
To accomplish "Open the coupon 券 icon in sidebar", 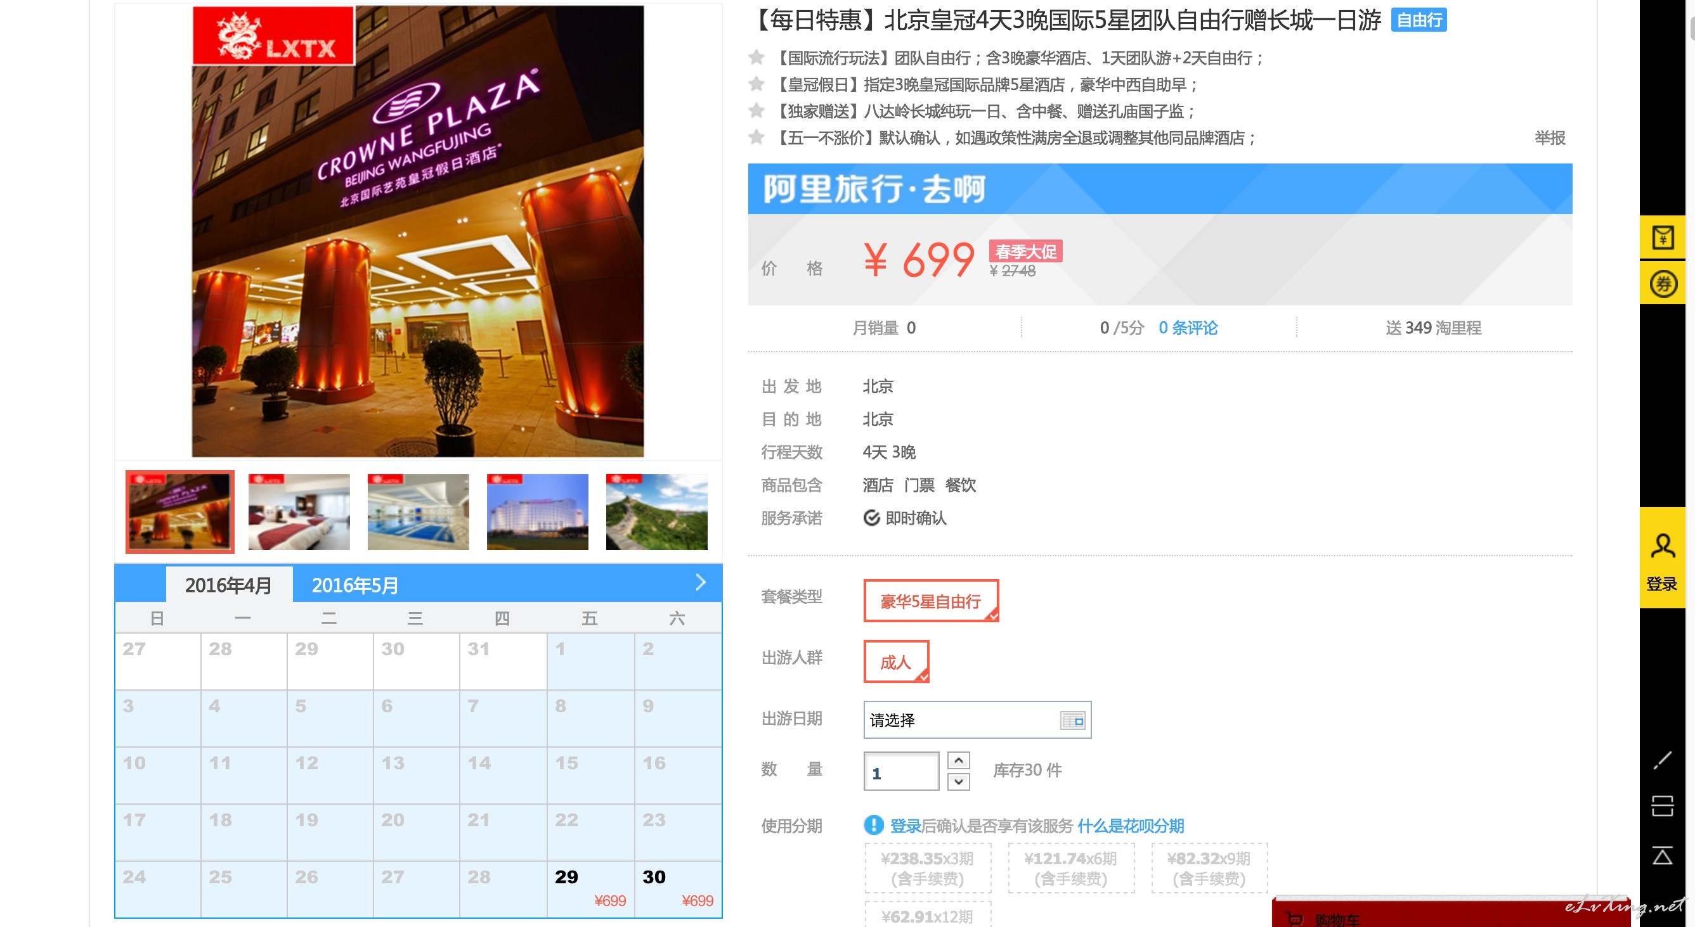I will pos(1662,284).
